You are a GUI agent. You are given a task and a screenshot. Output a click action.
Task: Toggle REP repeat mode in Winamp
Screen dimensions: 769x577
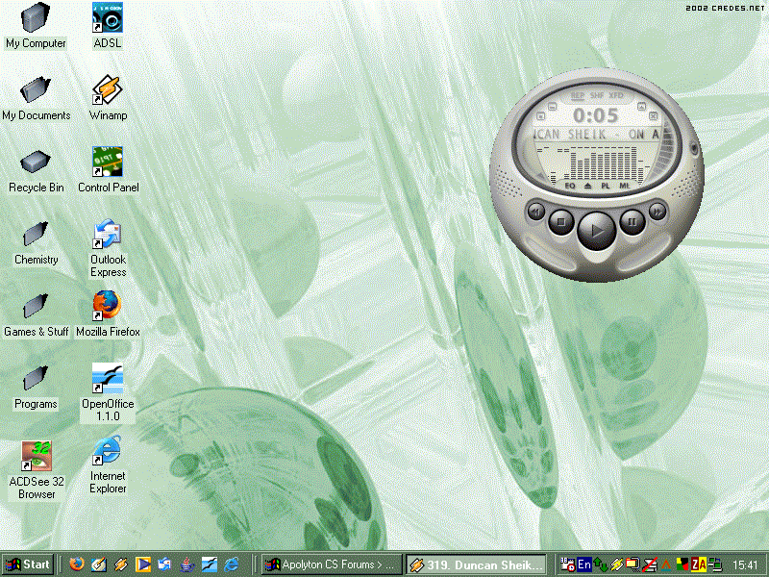point(577,96)
